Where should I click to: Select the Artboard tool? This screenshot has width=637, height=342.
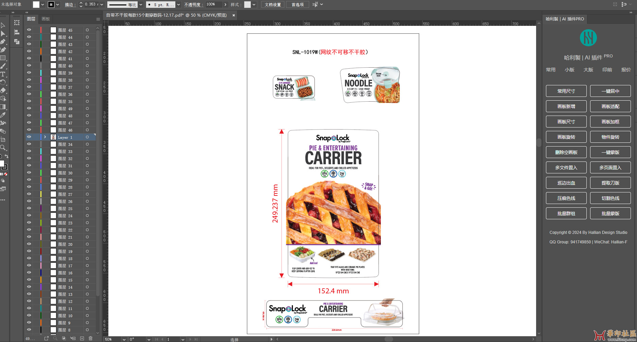tap(3, 139)
